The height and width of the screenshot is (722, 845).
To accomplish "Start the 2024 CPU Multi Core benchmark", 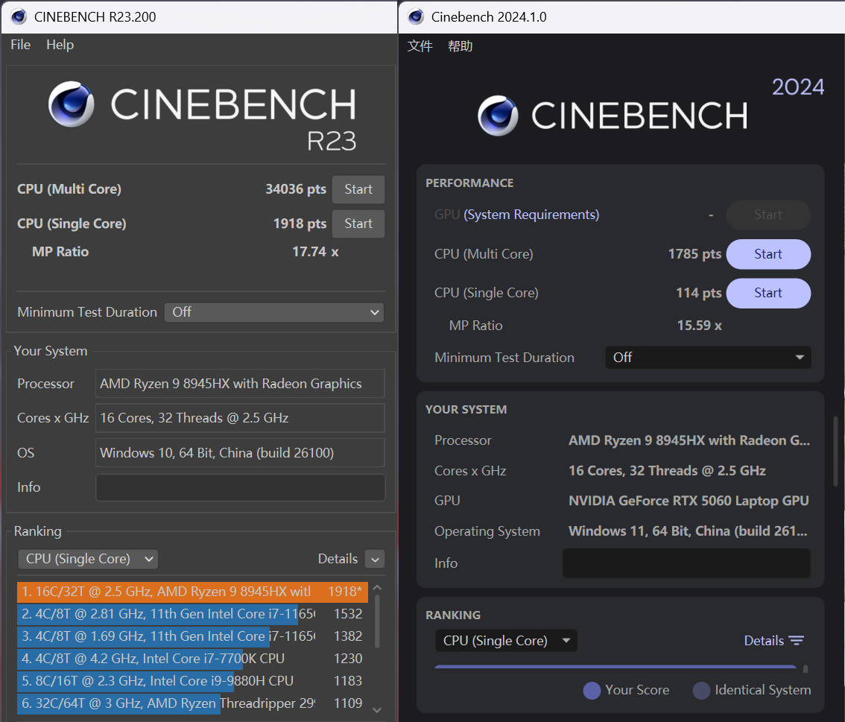I will (768, 254).
